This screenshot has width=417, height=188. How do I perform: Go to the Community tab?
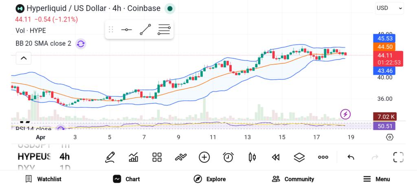coord(293,179)
